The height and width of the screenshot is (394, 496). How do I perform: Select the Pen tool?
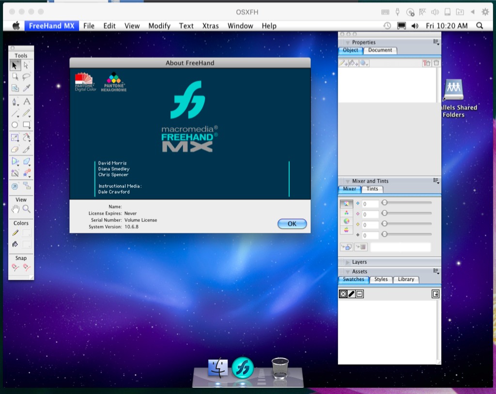click(15, 102)
